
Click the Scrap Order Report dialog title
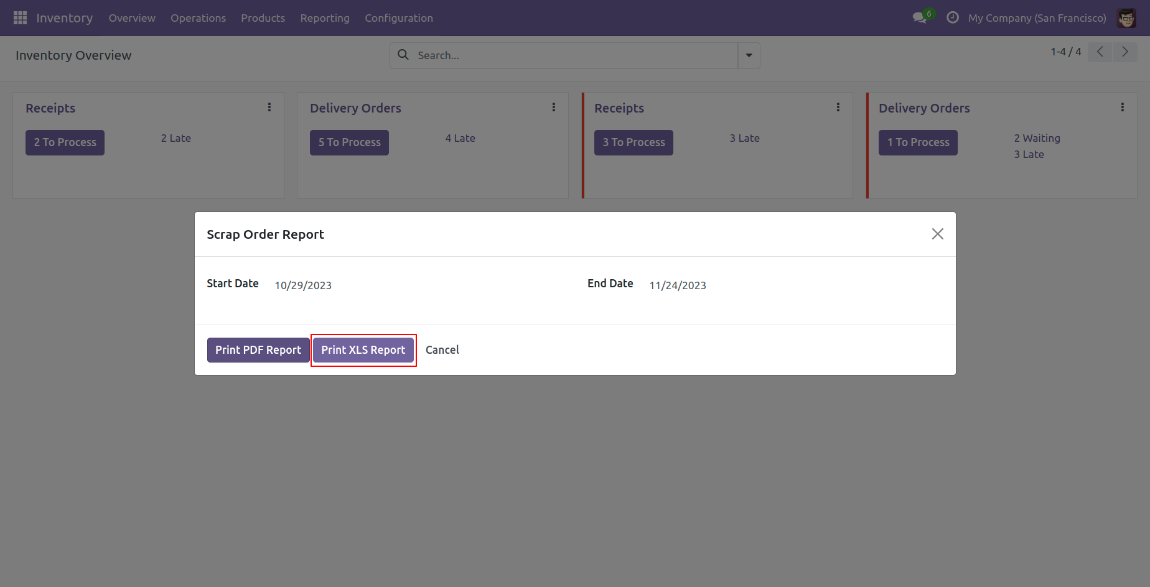265,234
